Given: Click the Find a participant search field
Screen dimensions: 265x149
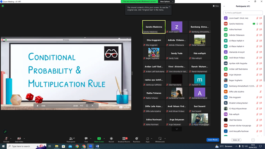Looking at the screenshot, I should click(x=243, y=13).
